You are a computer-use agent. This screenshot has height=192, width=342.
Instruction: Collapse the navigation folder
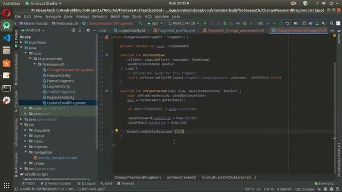click(x=26, y=152)
